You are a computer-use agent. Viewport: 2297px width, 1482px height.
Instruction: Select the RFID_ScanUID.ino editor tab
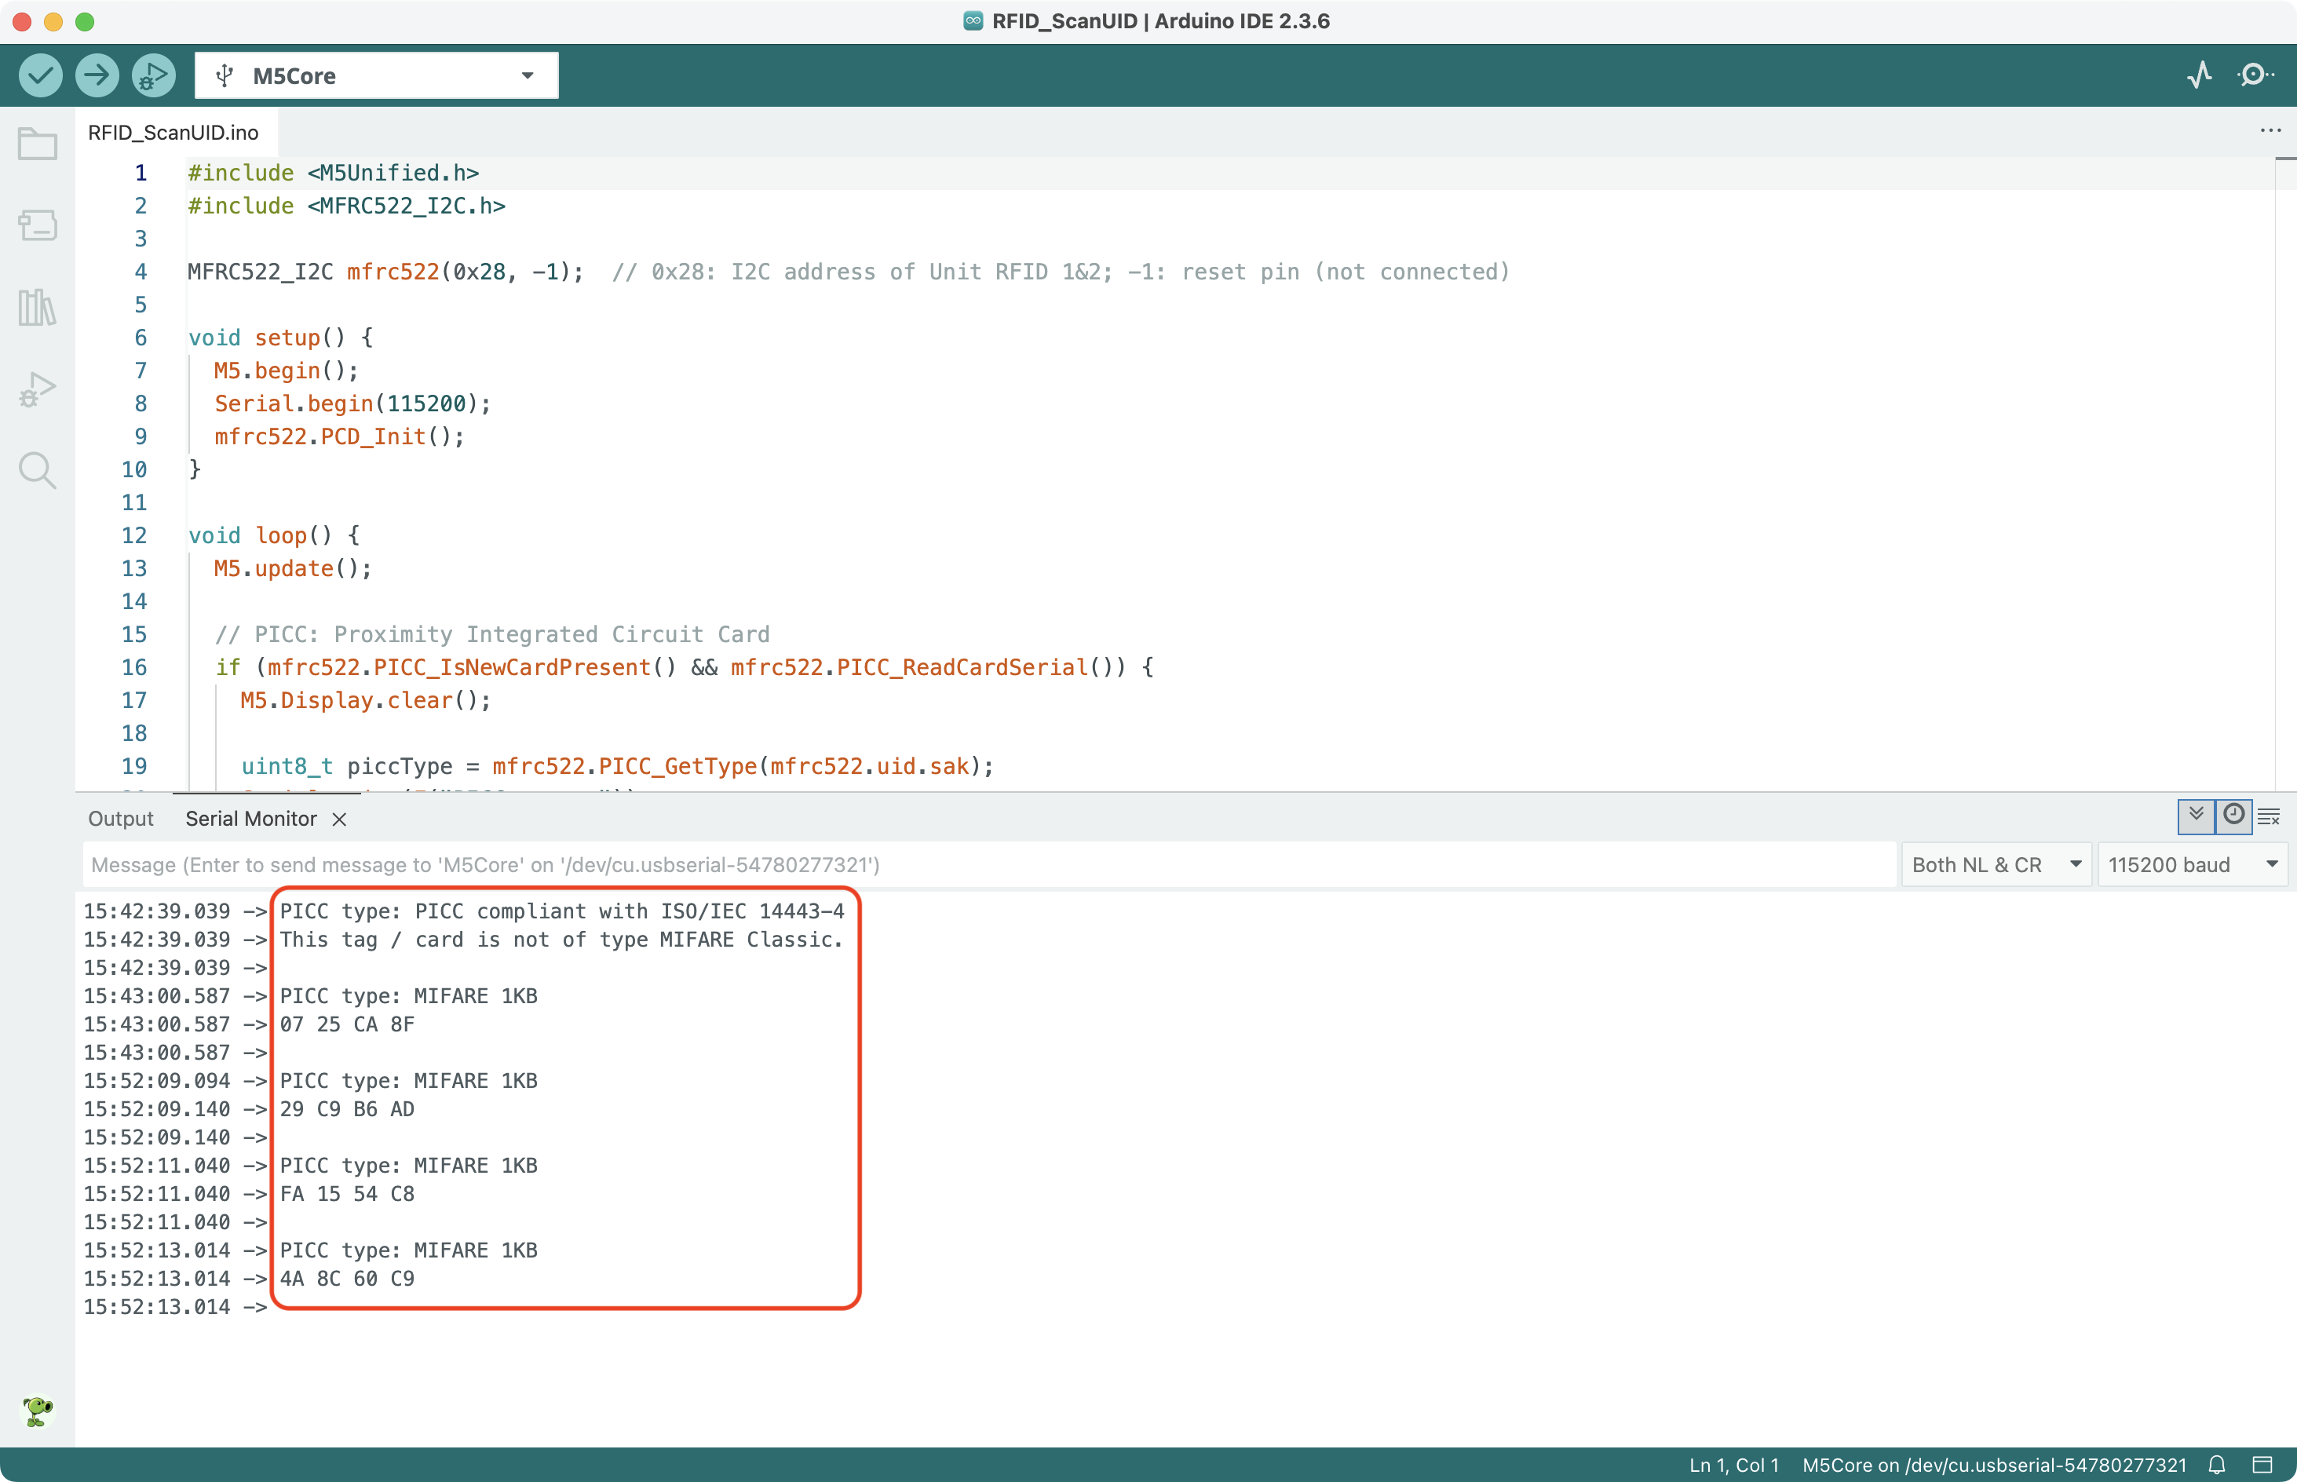click(x=173, y=132)
